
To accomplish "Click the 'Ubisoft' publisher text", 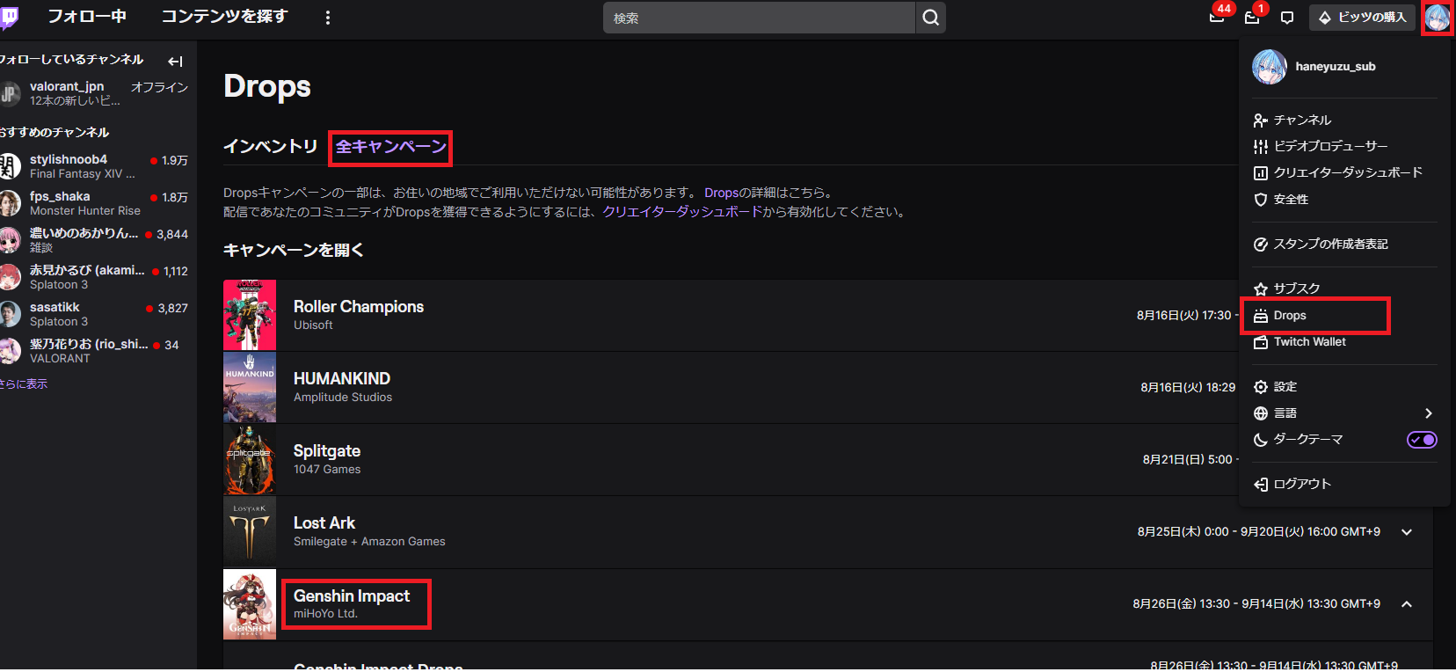I will tap(313, 325).
